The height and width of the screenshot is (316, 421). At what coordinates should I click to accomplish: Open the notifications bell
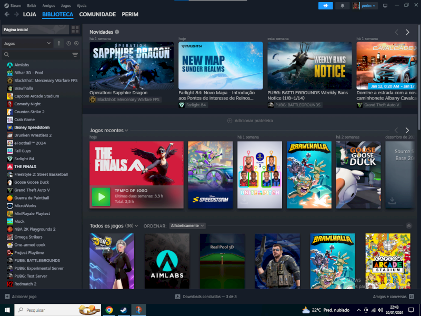tap(343, 5)
